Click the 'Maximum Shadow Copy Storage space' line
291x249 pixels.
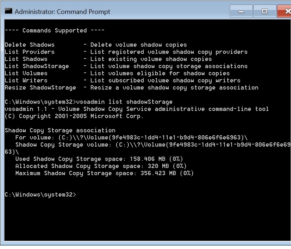[104, 173]
